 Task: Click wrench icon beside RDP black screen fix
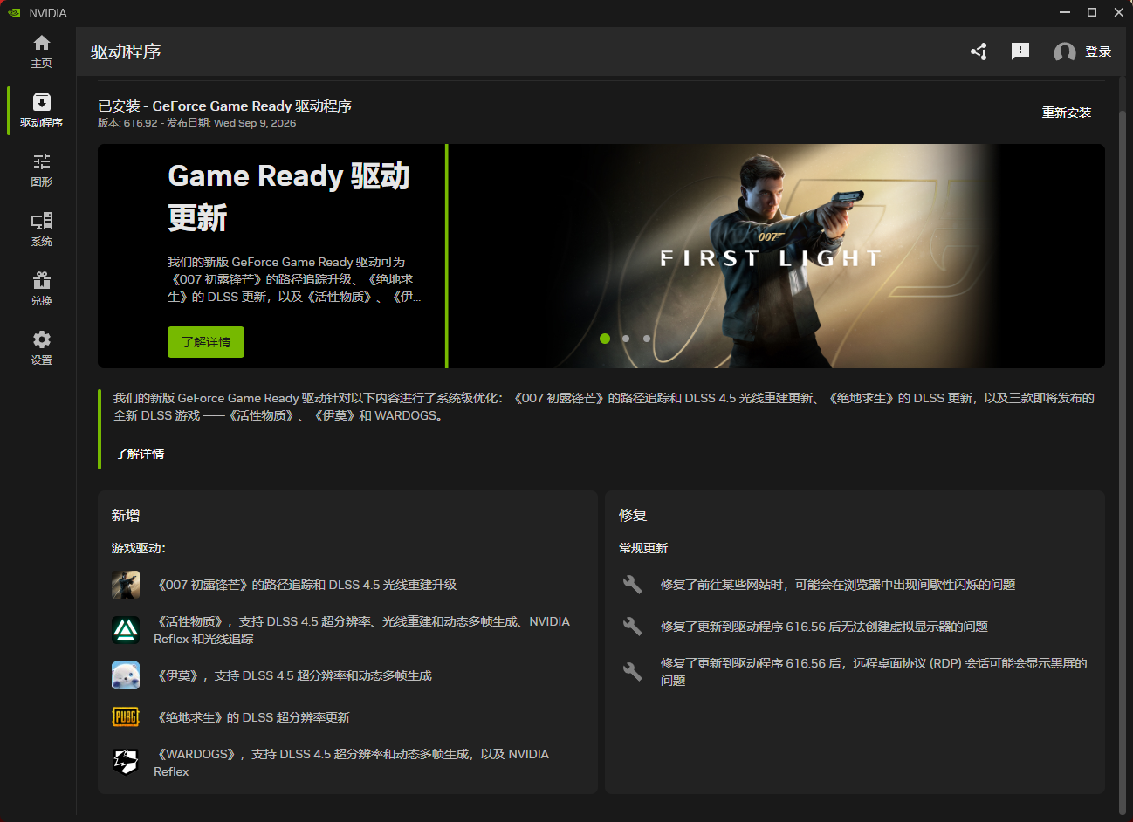click(x=633, y=672)
